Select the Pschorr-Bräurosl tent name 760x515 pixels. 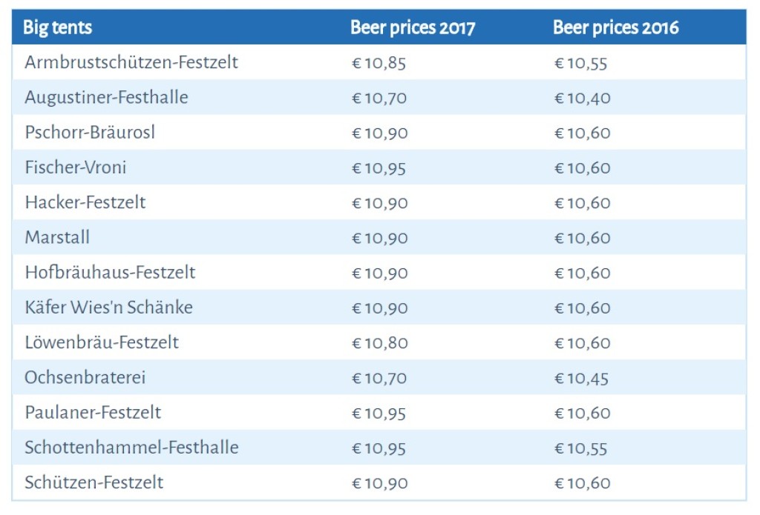[90, 133]
